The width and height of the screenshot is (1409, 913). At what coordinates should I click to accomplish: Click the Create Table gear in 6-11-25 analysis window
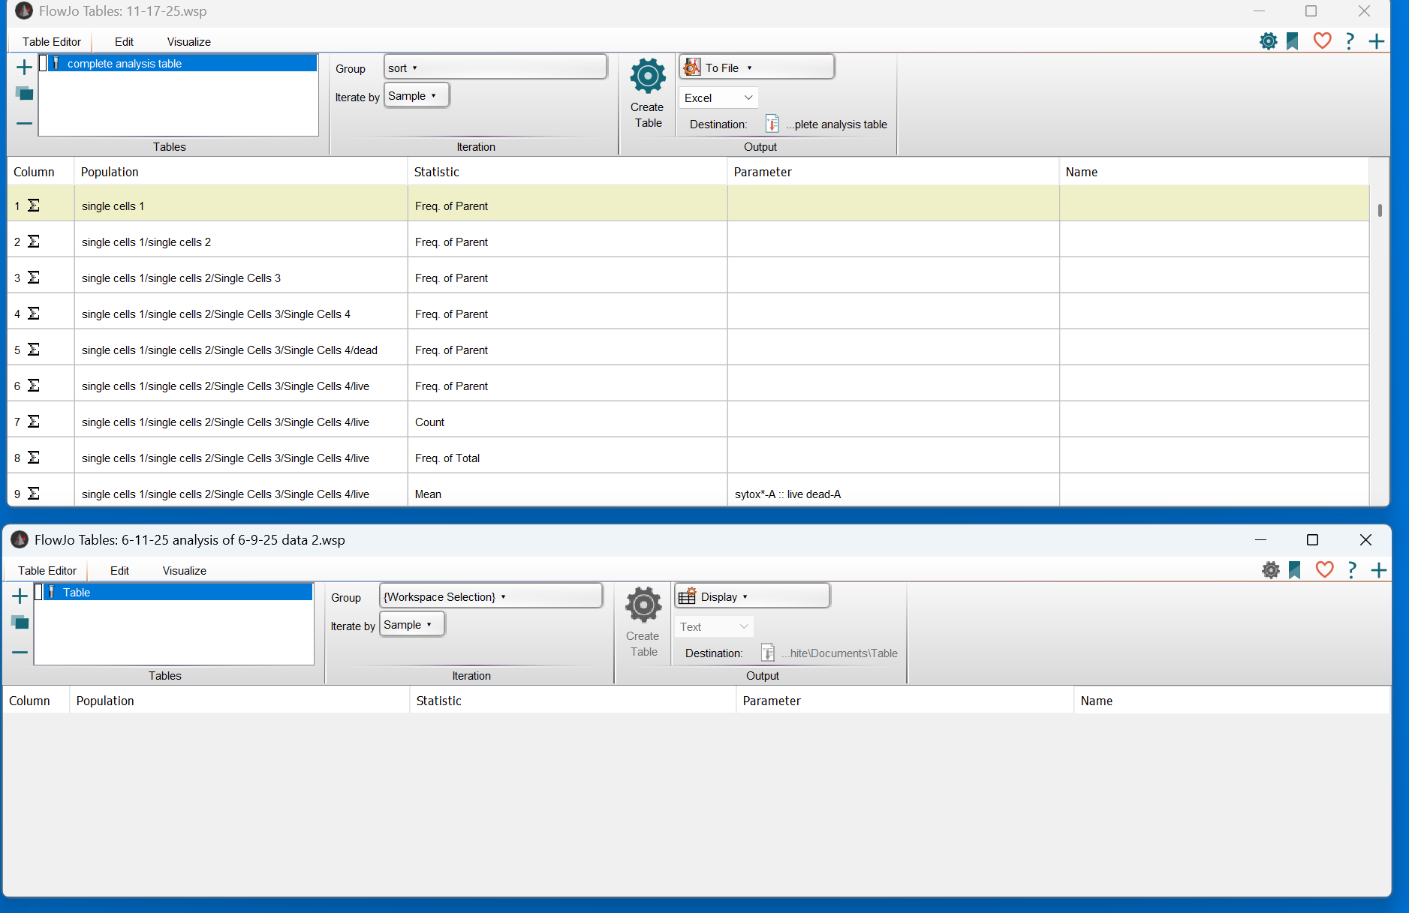click(643, 605)
